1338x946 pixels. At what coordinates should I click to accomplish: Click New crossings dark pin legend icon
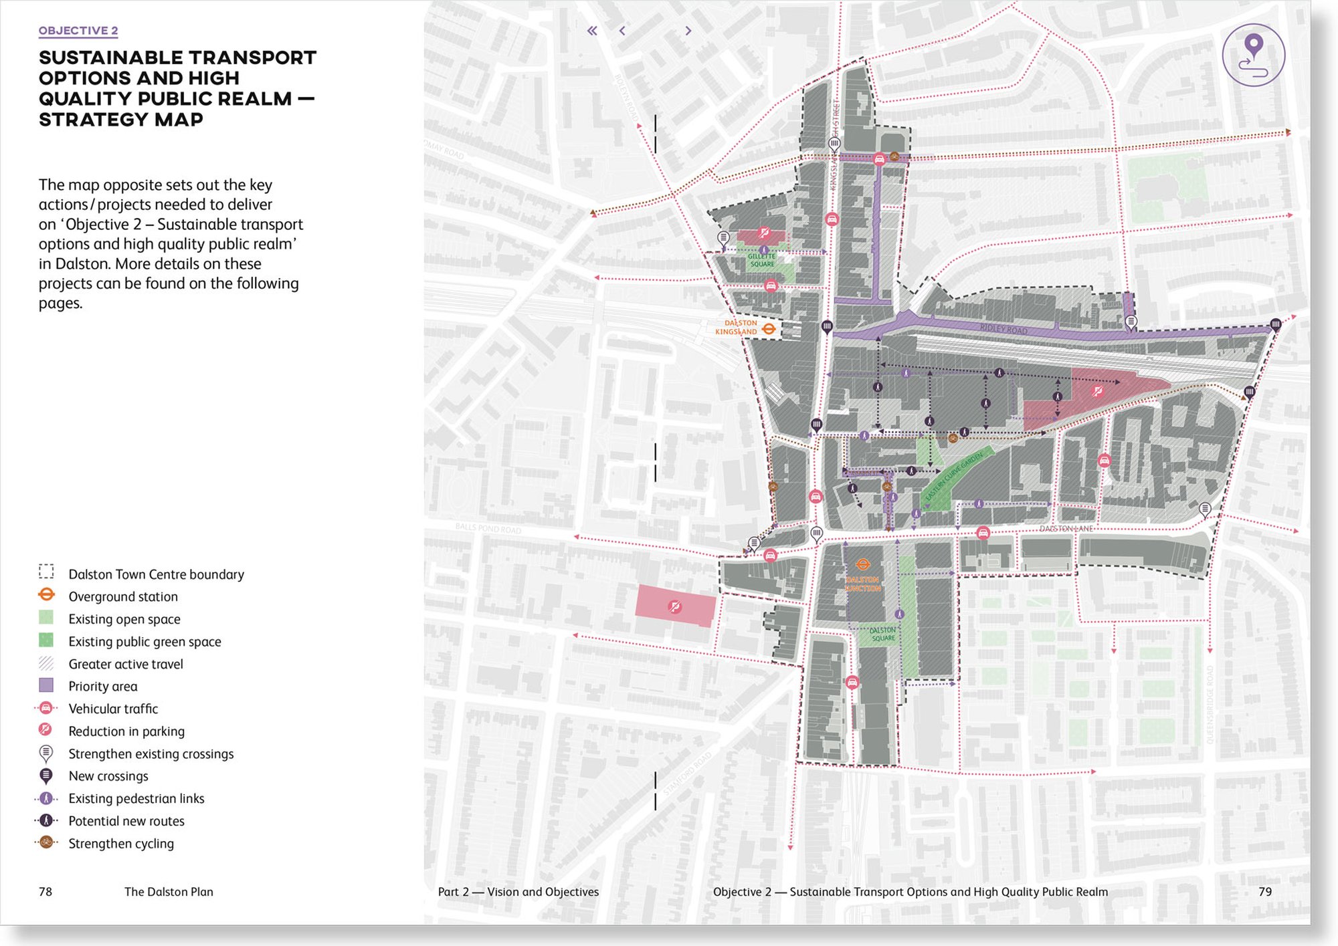tap(45, 776)
